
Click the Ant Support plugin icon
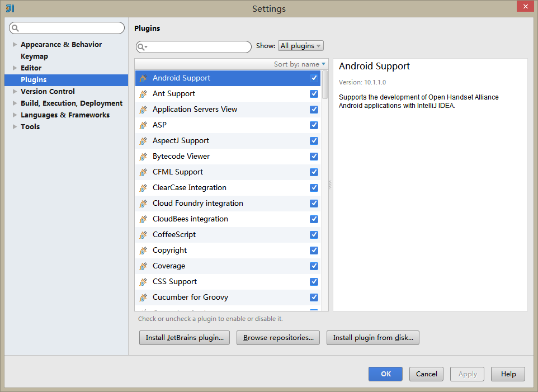click(143, 94)
